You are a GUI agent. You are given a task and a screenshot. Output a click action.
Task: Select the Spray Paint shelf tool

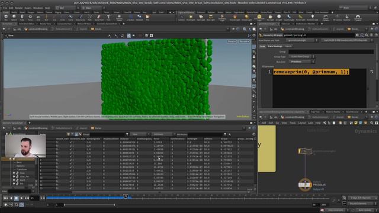(99, 17)
